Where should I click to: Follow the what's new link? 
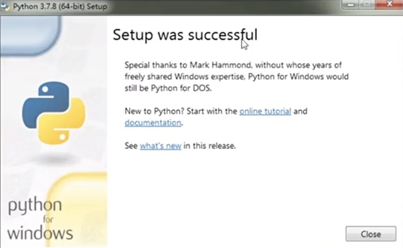[x=160, y=145]
